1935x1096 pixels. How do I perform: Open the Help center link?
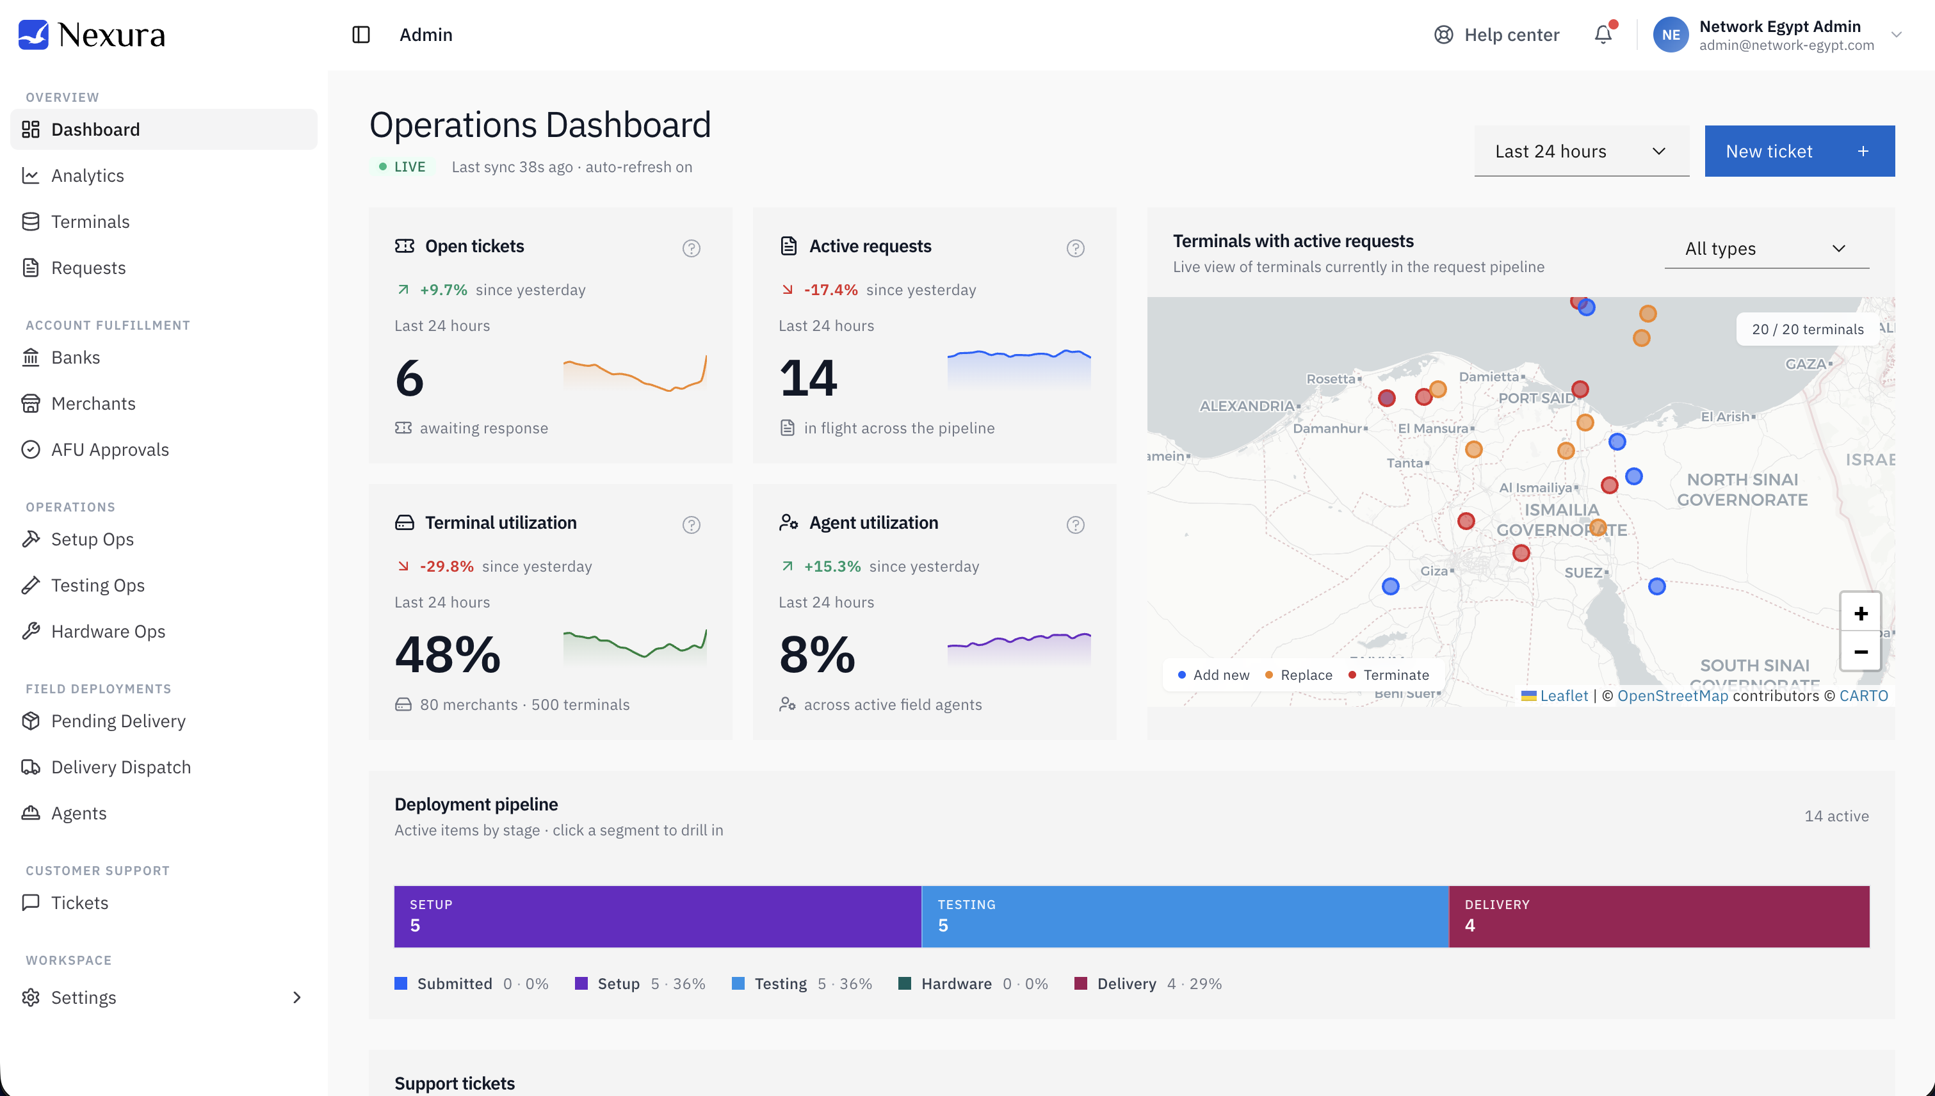(1496, 35)
